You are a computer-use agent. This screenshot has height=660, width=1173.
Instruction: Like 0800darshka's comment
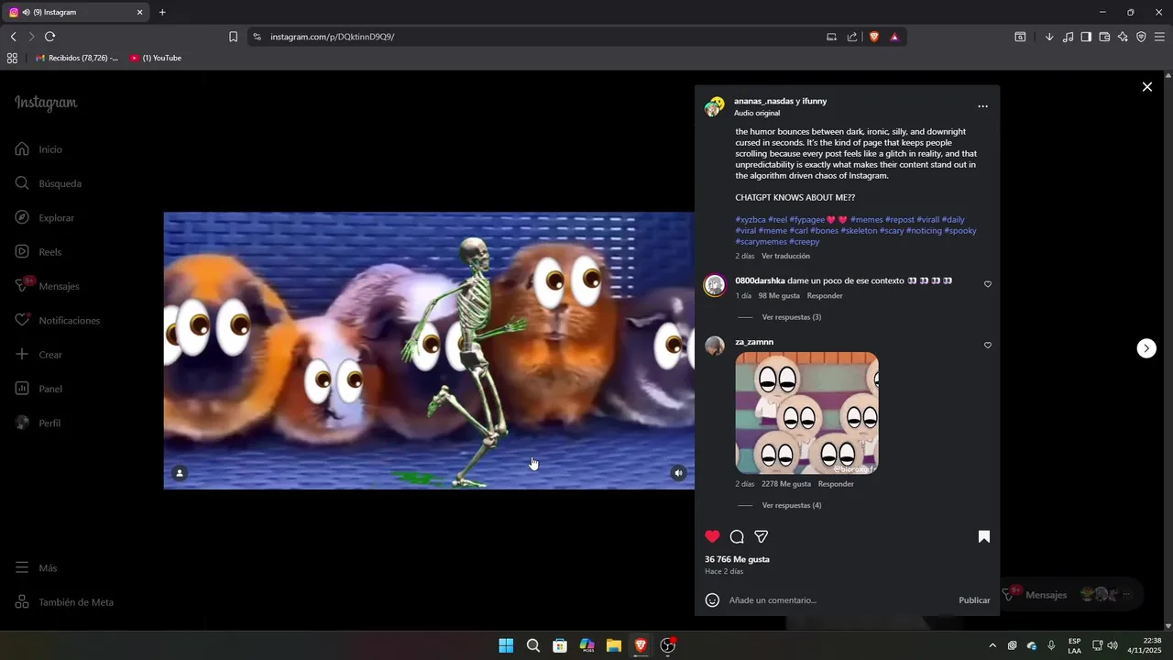pos(988,284)
